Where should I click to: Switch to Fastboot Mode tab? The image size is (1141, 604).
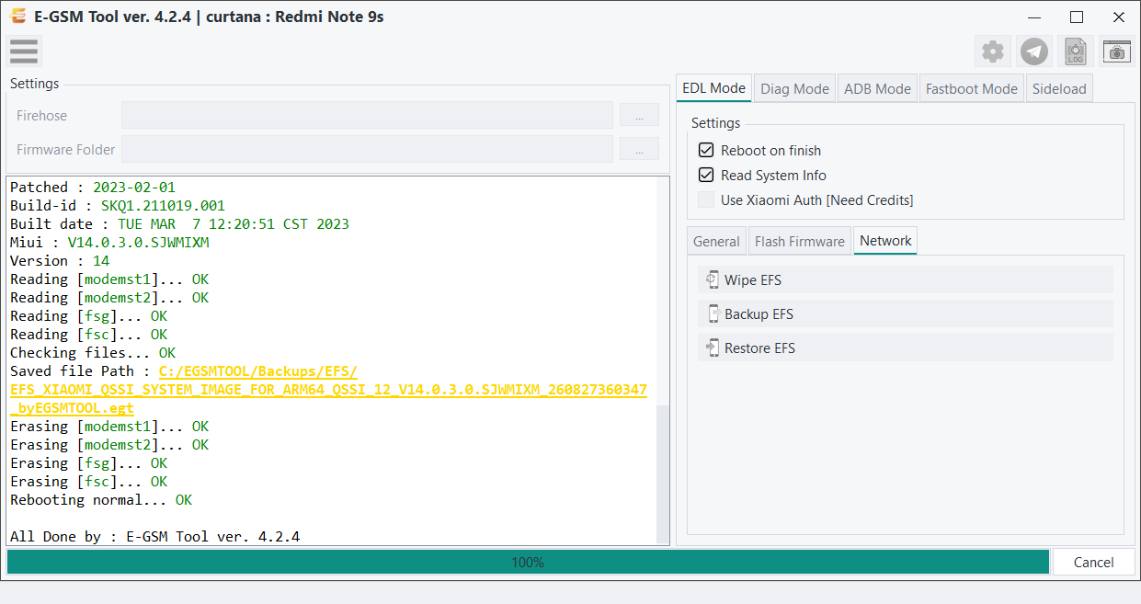tap(972, 89)
